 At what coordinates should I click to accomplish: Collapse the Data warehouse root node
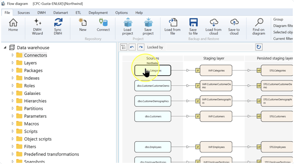[x=5, y=48]
